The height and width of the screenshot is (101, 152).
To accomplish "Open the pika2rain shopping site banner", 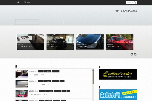I will [x=118, y=74].
